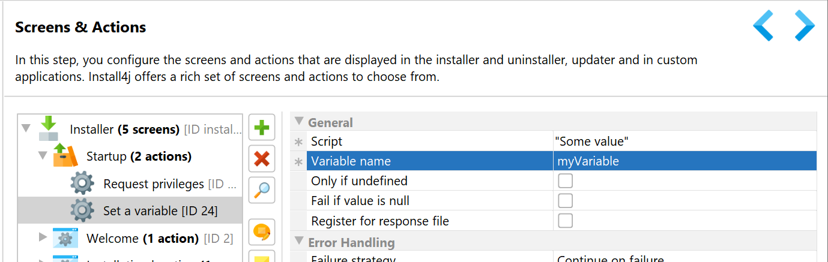The height and width of the screenshot is (262, 828).
Task: Click the red X delete button
Action: tap(262, 159)
